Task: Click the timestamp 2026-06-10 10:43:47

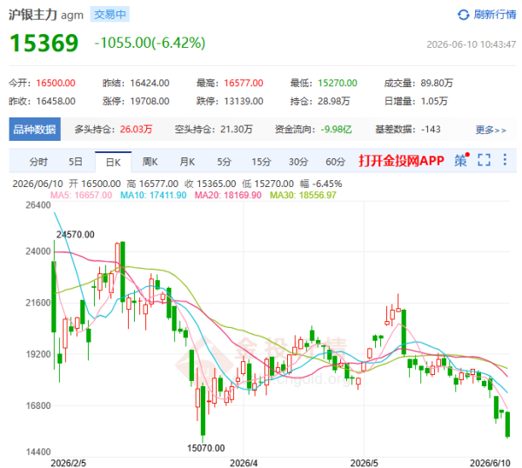Action: coord(472,44)
